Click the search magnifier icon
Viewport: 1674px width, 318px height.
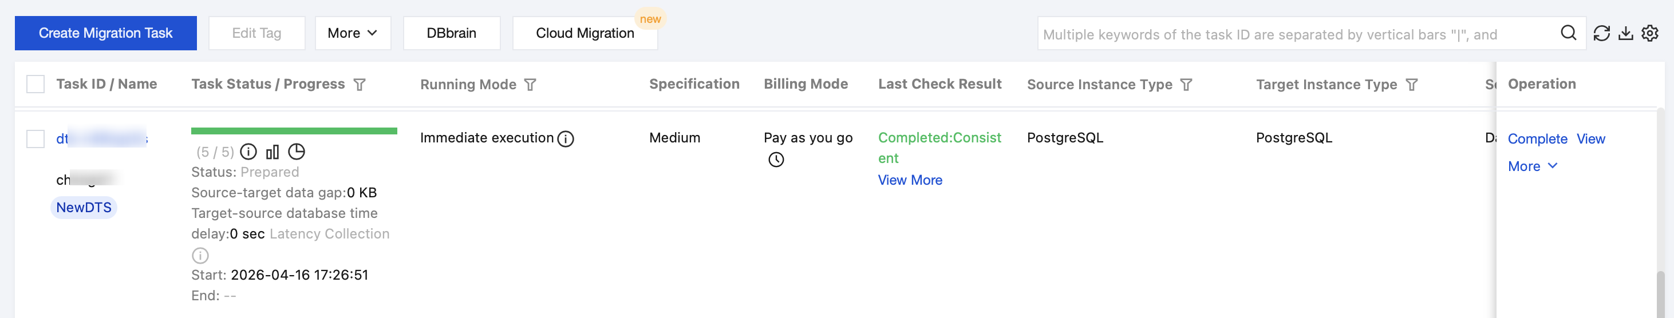tap(1568, 33)
